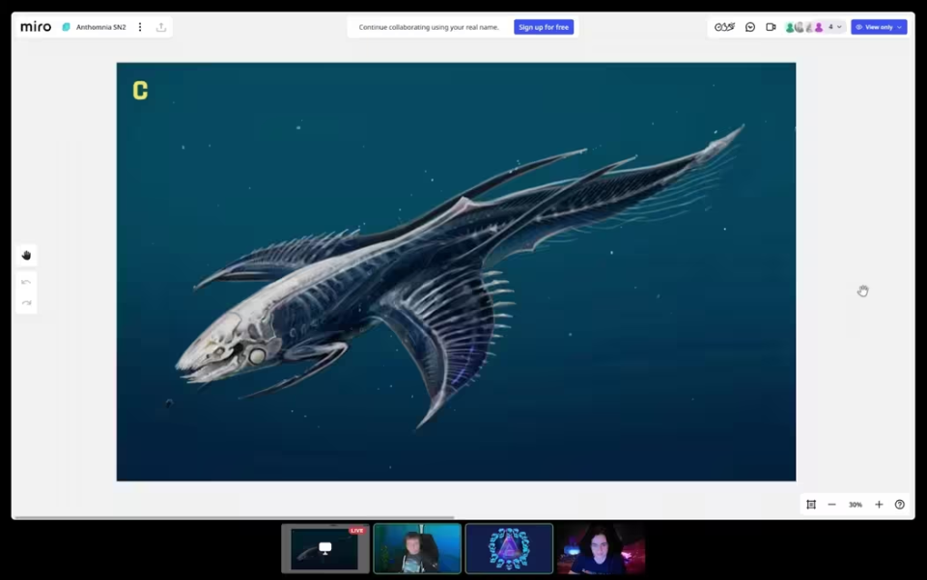Image resolution: width=927 pixels, height=580 pixels.
Task: Click the redo arrow in left toolbar
Action: point(26,303)
